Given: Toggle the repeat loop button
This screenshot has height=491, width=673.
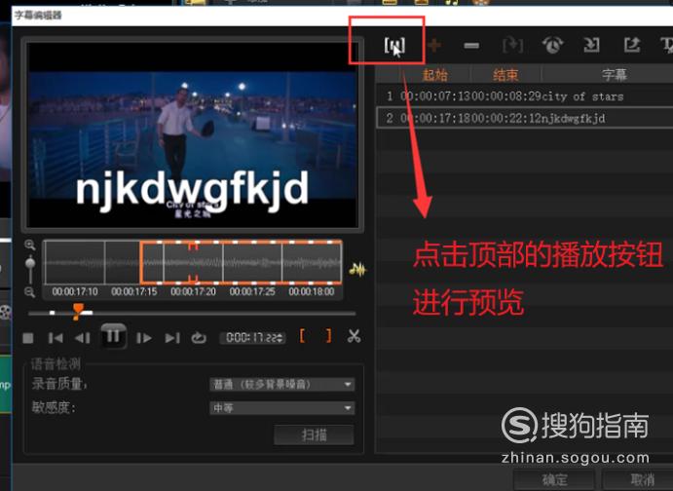Looking at the screenshot, I should pos(199,338).
